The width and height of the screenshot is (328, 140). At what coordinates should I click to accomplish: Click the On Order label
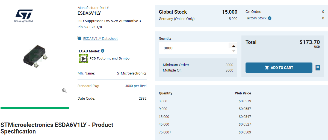pos(253,12)
